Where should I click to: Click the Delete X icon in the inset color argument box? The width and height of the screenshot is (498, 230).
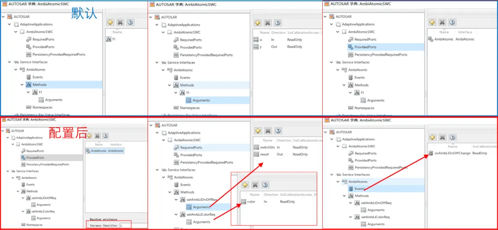255,184
